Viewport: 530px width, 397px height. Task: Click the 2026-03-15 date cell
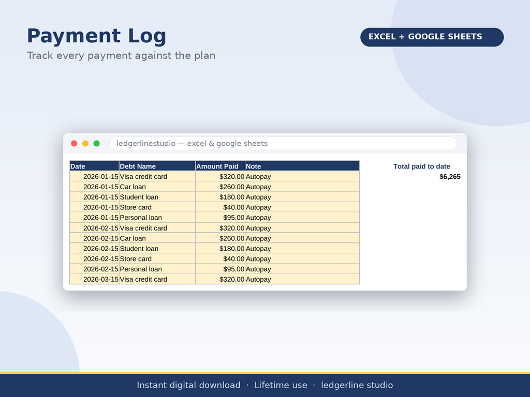click(x=94, y=280)
